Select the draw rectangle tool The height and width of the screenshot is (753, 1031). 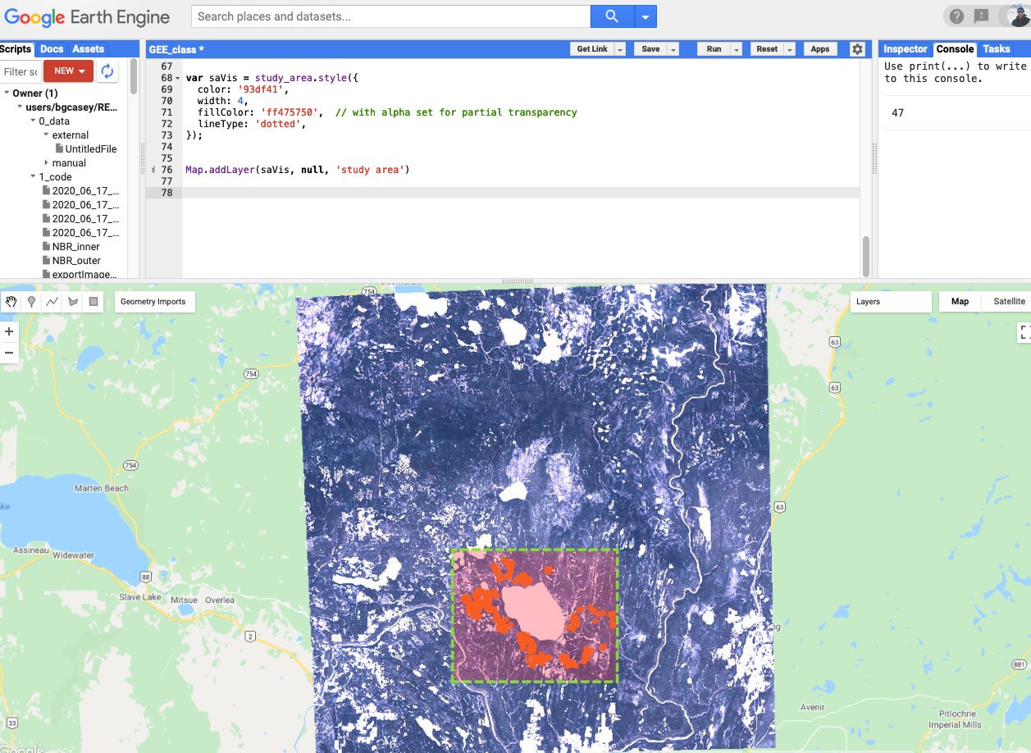[x=94, y=302]
